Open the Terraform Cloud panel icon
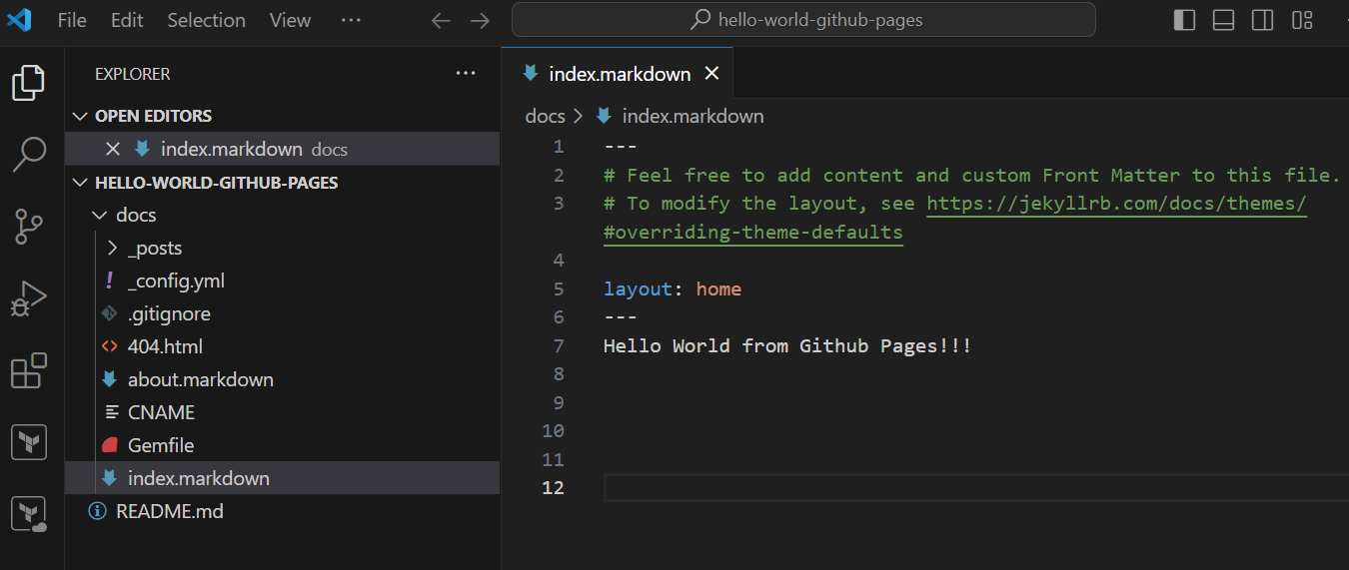 29,514
